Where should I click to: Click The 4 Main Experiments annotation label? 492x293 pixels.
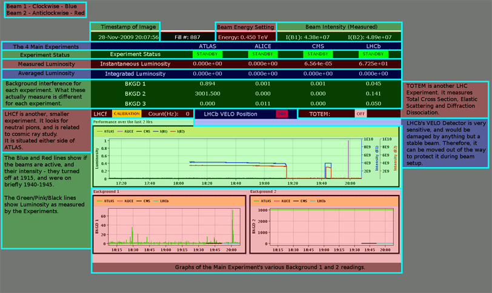[x=46, y=47]
